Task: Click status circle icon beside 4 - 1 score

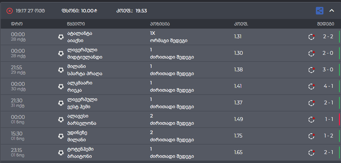Action: pos(312,86)
